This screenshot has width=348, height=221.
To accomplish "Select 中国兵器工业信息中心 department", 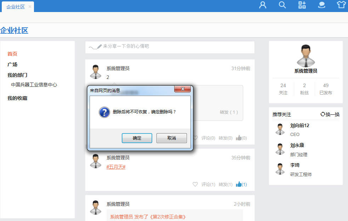I will [x=34, y=85].
